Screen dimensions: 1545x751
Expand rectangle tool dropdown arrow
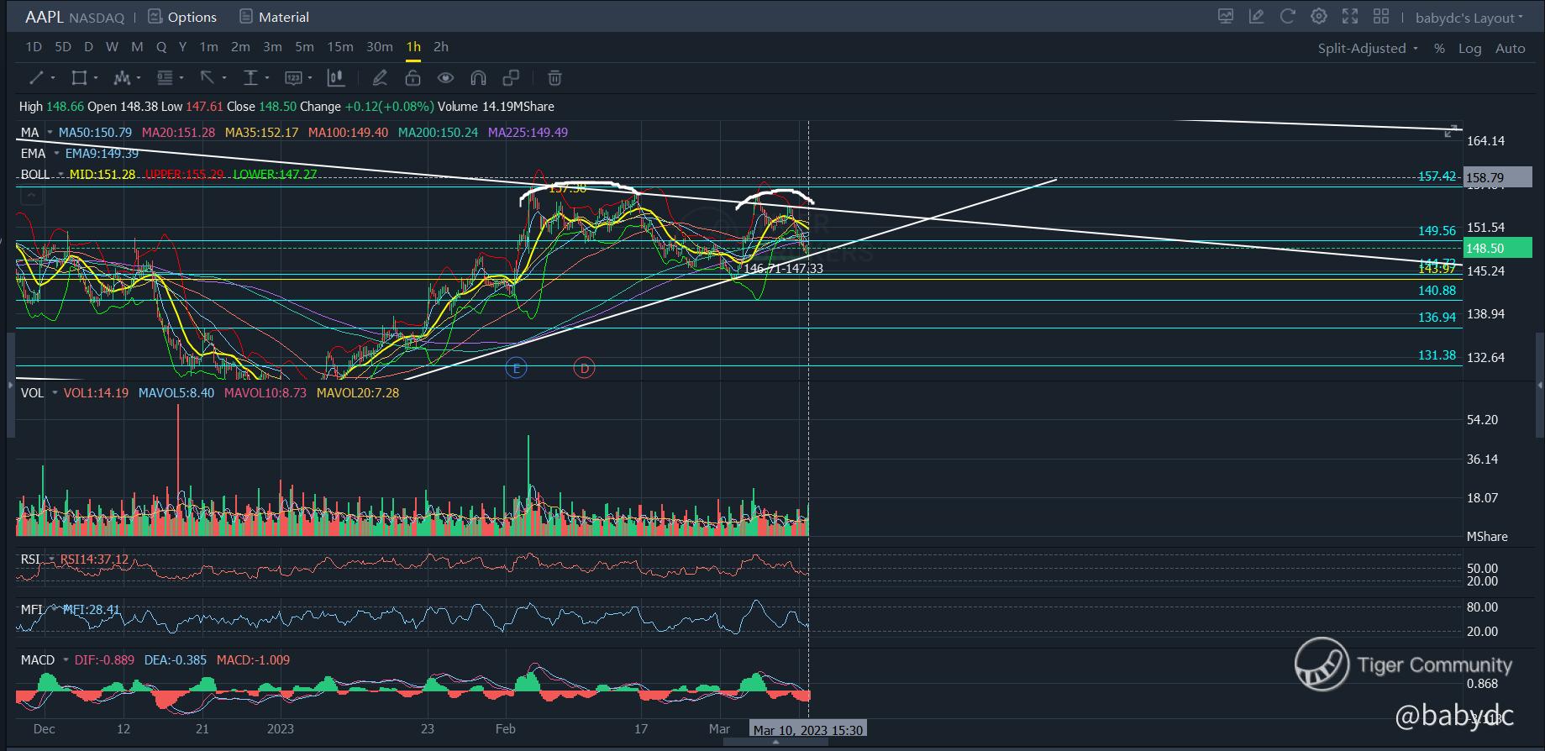point(96,78)
